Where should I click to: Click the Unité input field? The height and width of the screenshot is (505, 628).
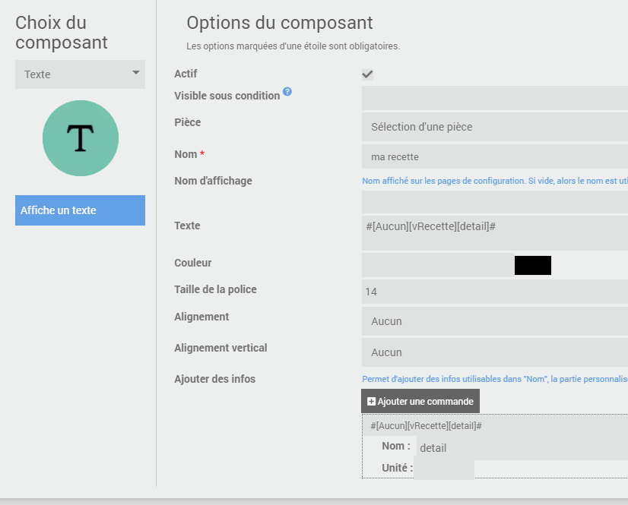444,469
